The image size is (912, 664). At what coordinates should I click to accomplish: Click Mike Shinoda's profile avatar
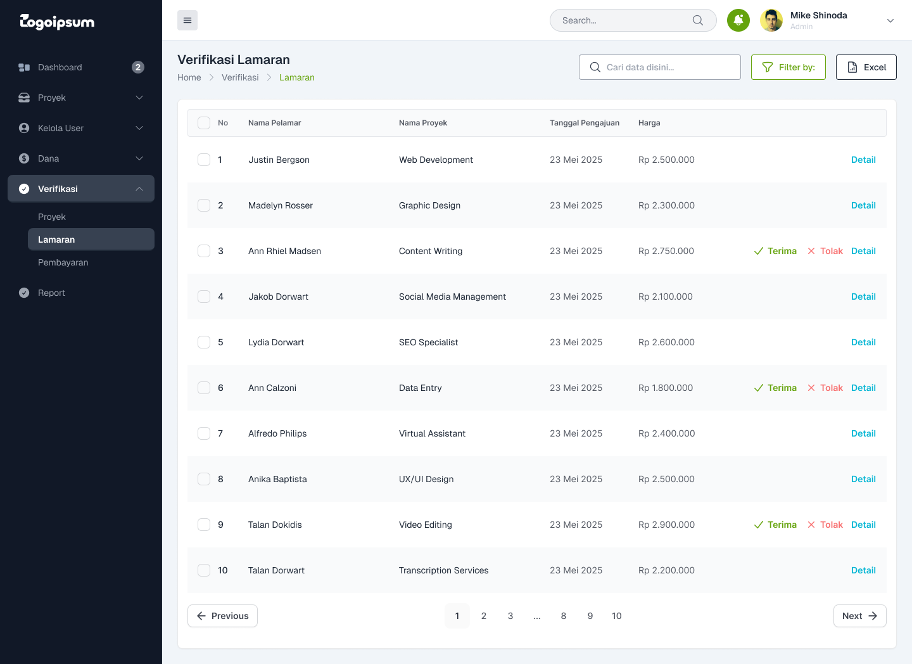click(x=771, y=20)
